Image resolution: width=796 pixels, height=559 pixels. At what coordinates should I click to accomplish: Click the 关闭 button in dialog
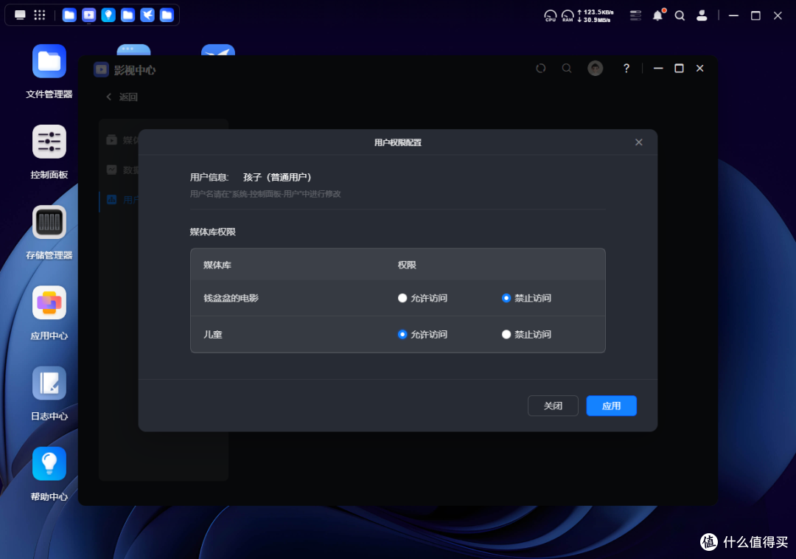553,406
